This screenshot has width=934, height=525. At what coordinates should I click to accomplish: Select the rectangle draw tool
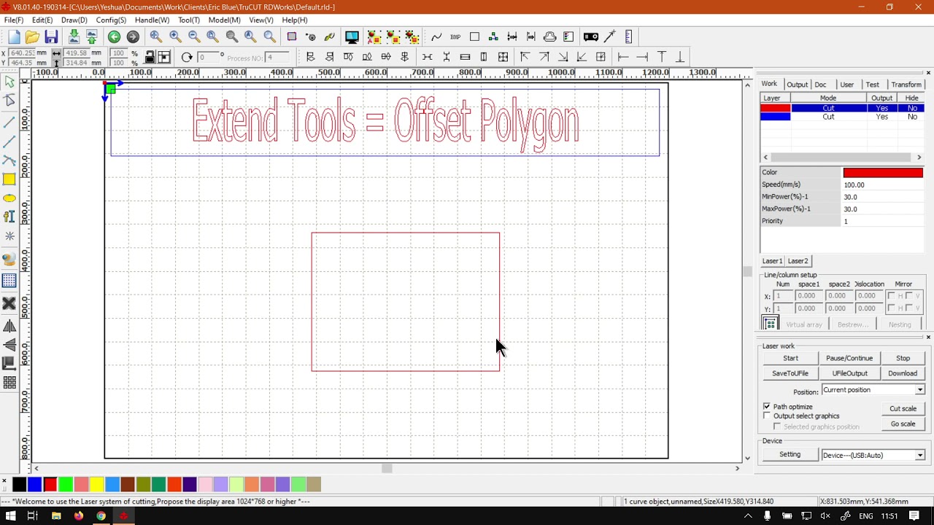[x=9, y=179]
